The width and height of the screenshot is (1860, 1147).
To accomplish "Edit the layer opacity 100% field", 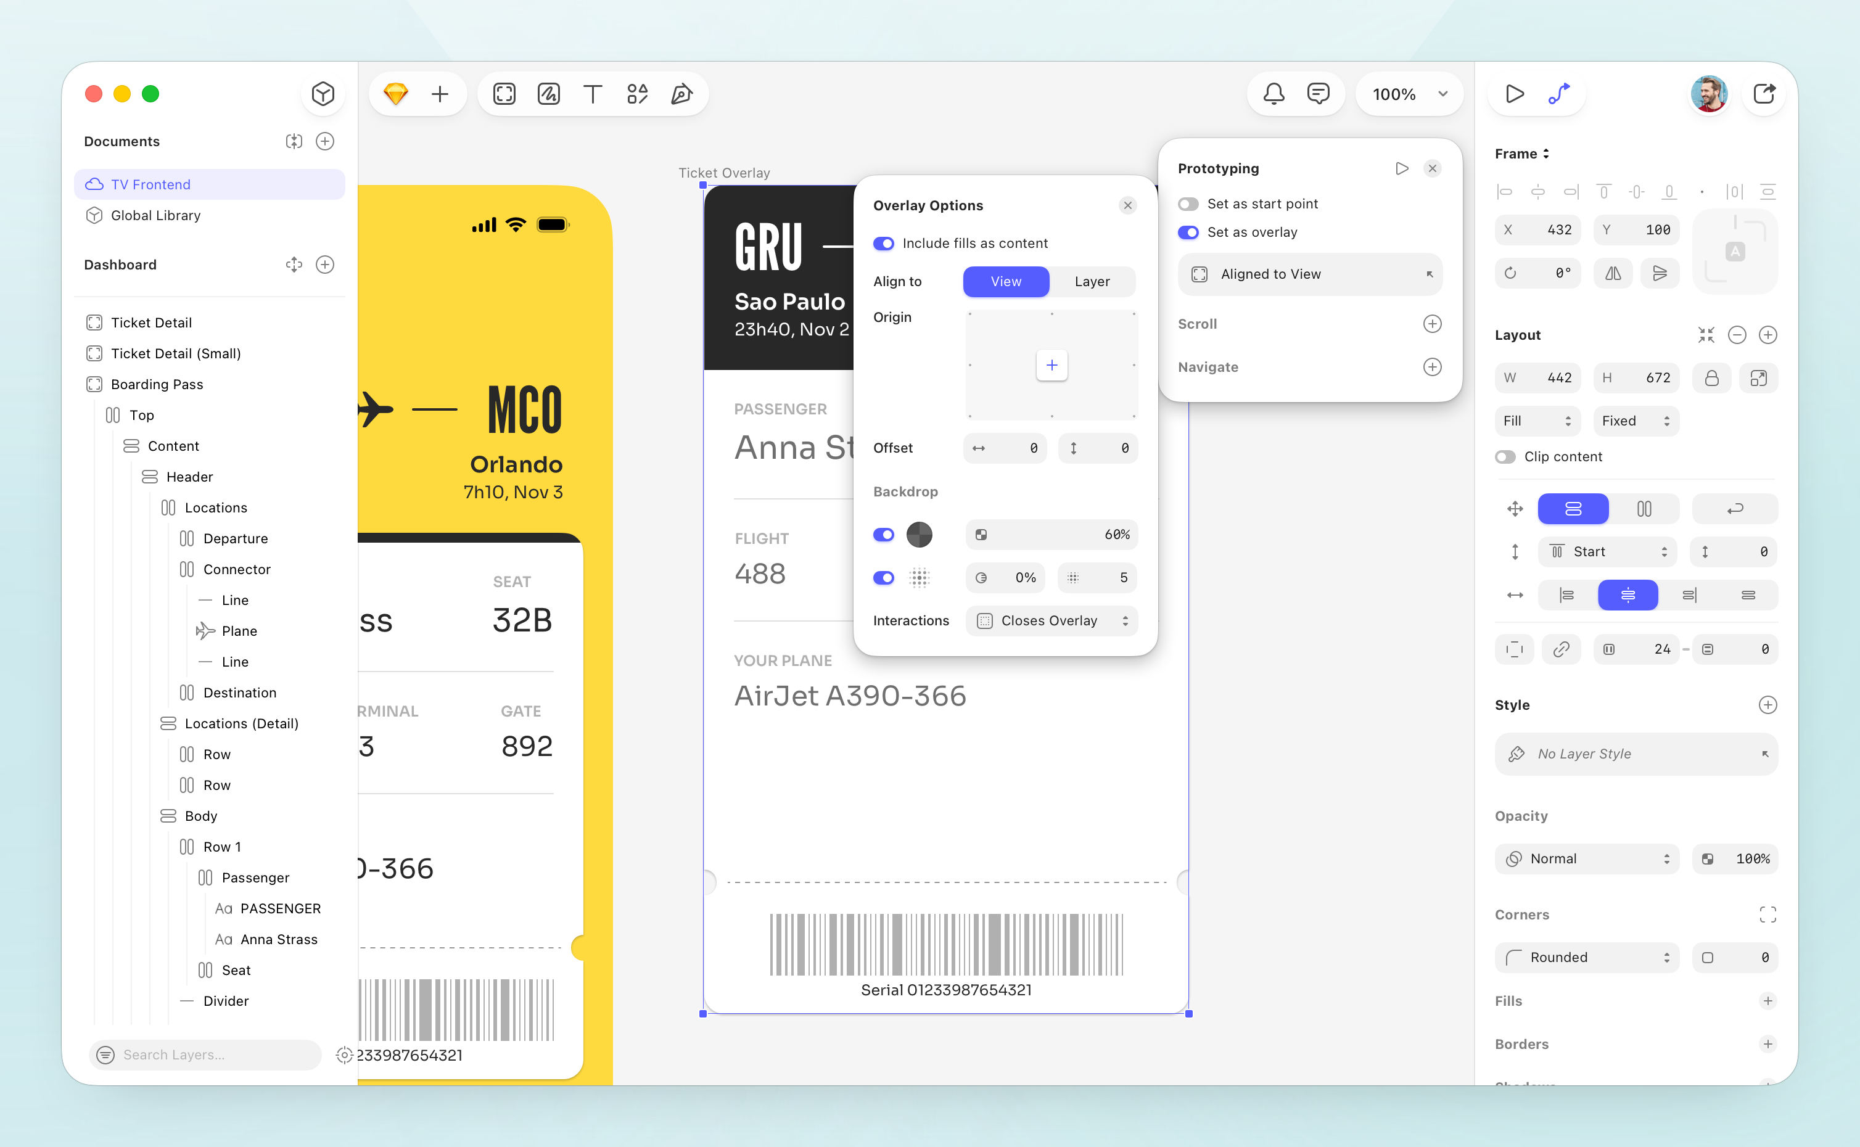I will 1735,859.
